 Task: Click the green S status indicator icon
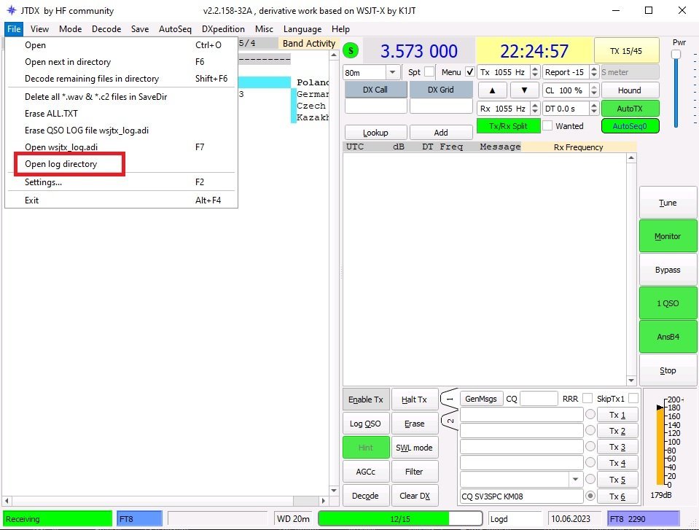[351, 51]
